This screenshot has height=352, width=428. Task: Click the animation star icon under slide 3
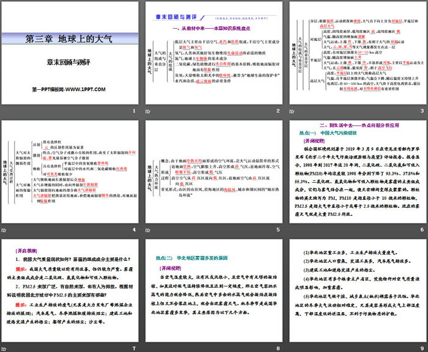[292, 111]
